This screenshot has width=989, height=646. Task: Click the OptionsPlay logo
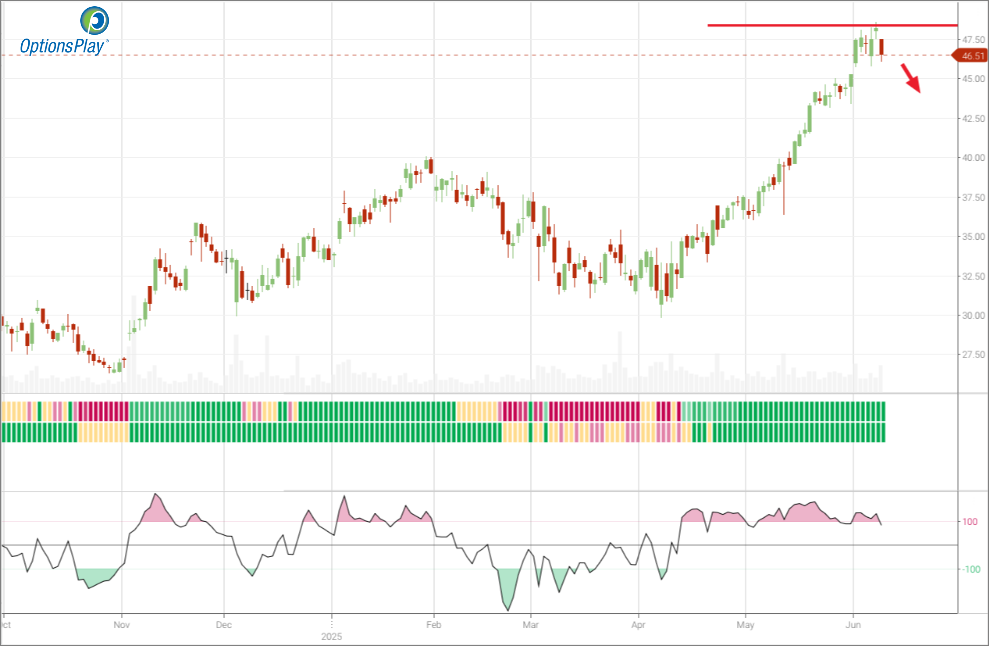[64, 31]
